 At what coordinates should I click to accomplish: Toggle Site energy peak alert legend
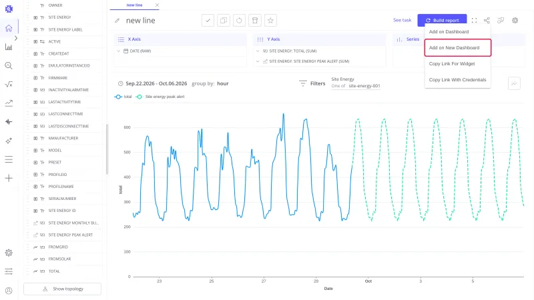[x=160, y=97]
